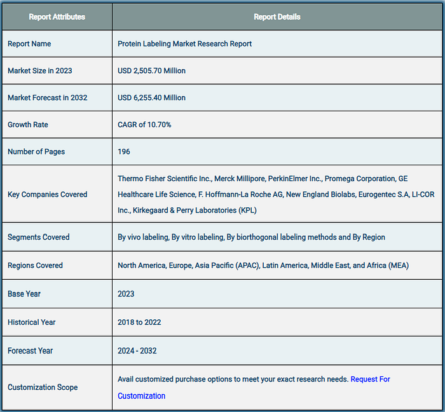Click the Customization Scope label
Screen dimensions: 445x412
(x=43, y=387)
